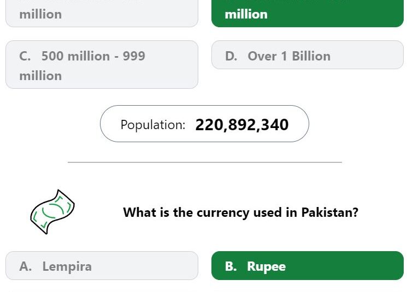This screenshot has width=407, height=292.
Task: Click the green banknote currency icon
Action: click(52, 212)
